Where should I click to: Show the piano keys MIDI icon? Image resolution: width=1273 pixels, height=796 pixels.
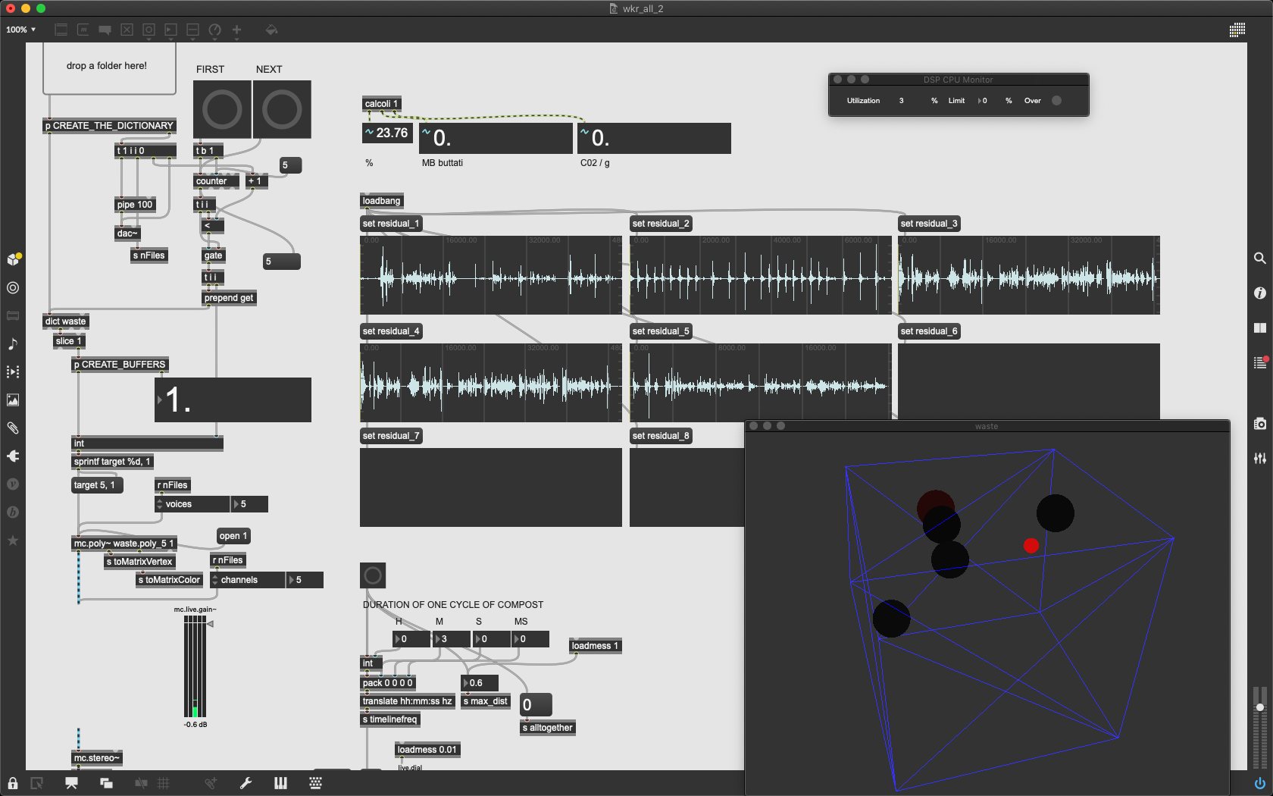point(280,783)
